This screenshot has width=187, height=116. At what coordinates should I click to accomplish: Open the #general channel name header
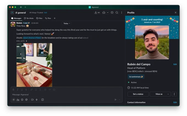[21, 13]
